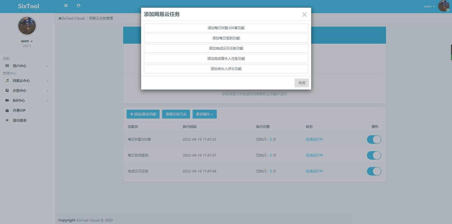Image resolution: width=452 pixels, height=224 pixels.
Task: Click the icon beside 步数中心
Action: (x=7, y=90)
